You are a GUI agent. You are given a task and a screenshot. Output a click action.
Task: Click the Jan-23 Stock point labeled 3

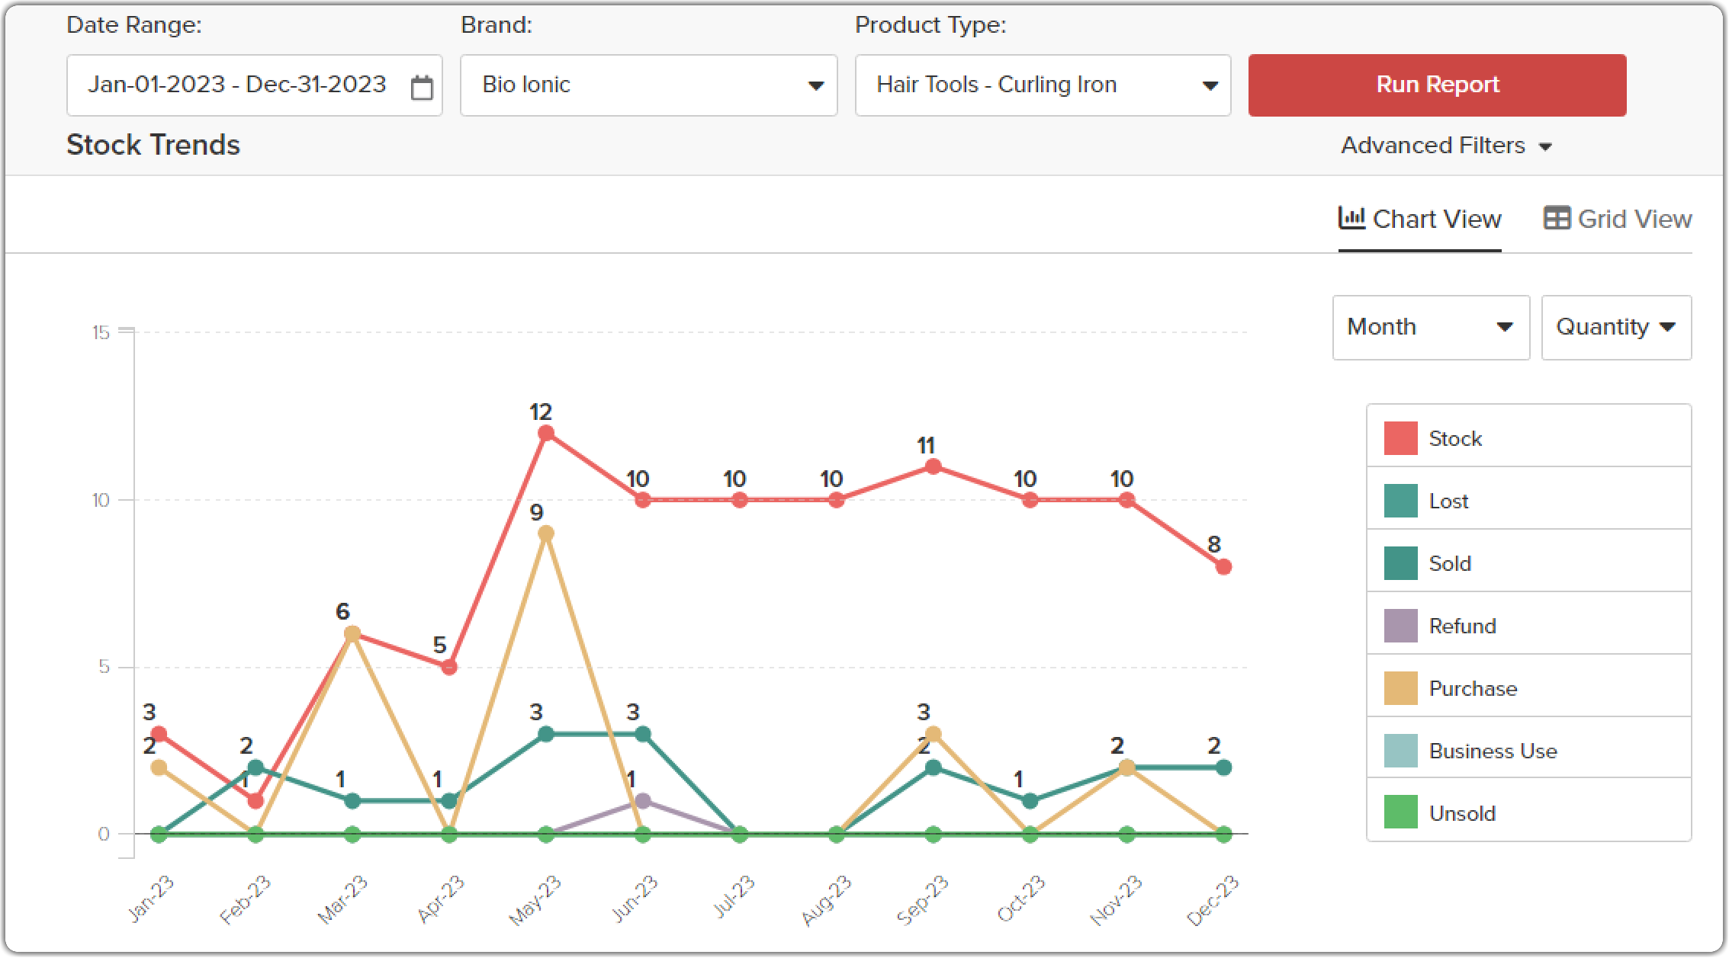[159, 734]
